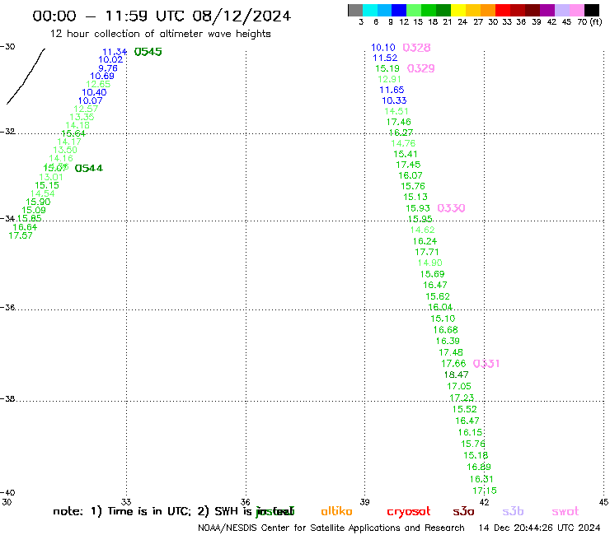
Task: Click the s3b satellite legend label
Action: coord(513,511)
